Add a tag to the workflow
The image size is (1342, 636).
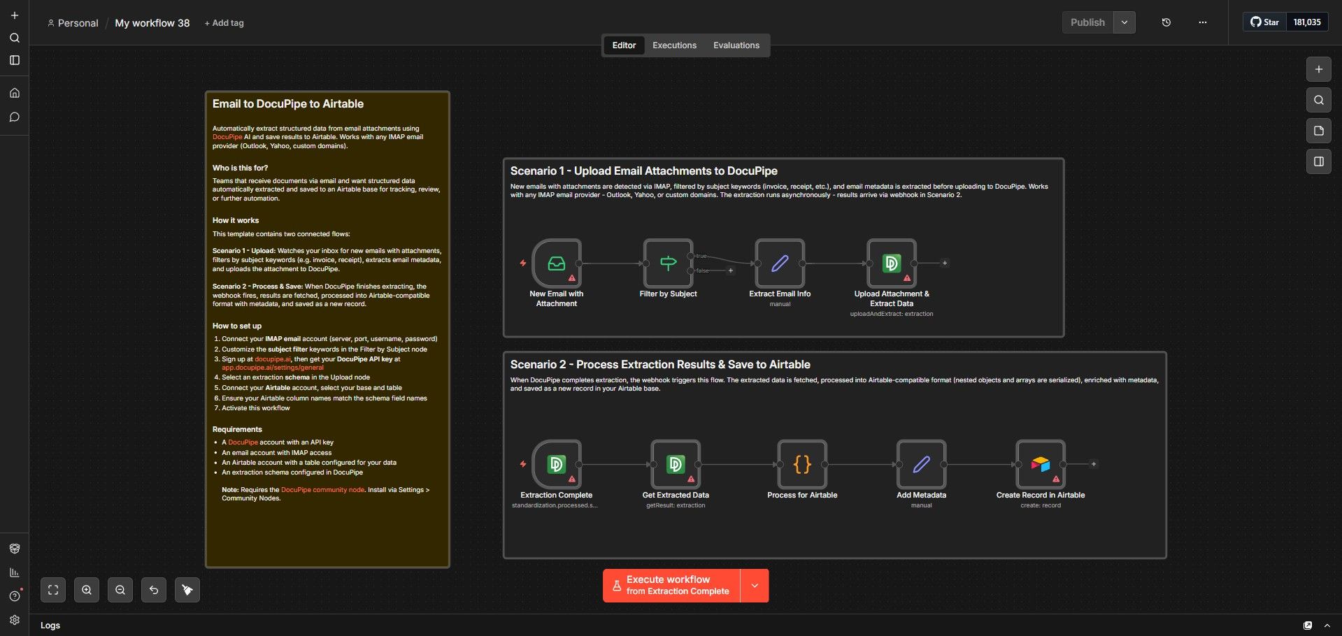coord(223,22)
